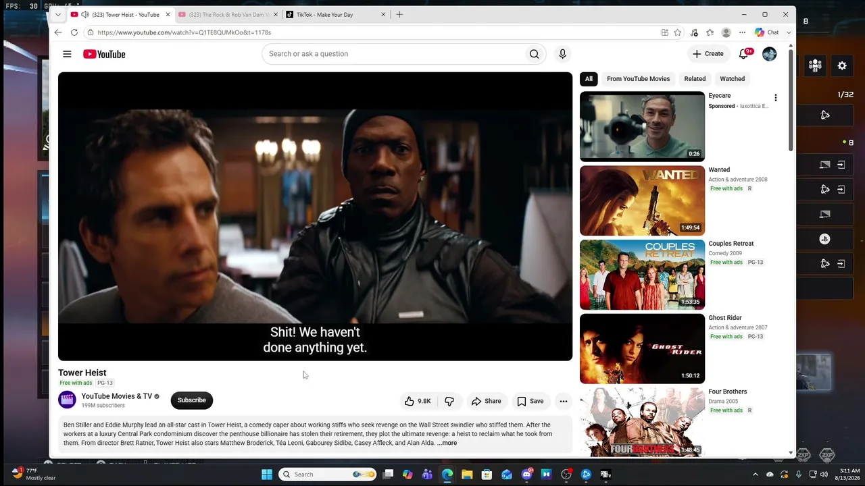Show hidden system tray icons

point(755,475)
